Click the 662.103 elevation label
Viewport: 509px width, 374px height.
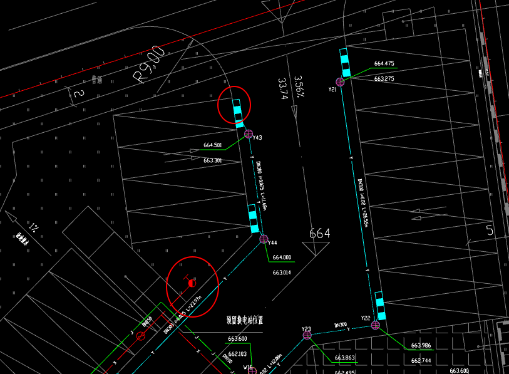tap(237, 354)
